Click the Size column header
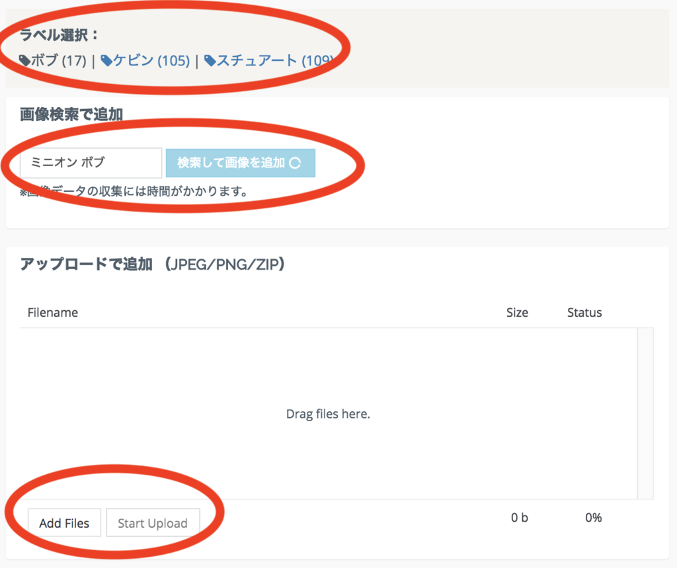The width and height of the screenshot is (677, 568). pyautogui.click(x=517, y=312)
